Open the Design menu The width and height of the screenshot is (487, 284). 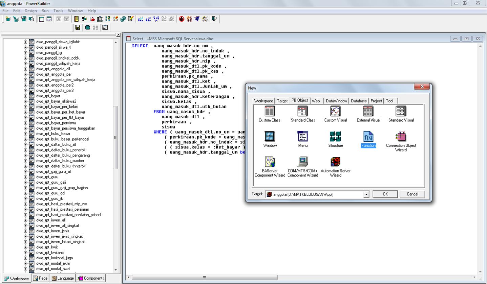[30, 11]
